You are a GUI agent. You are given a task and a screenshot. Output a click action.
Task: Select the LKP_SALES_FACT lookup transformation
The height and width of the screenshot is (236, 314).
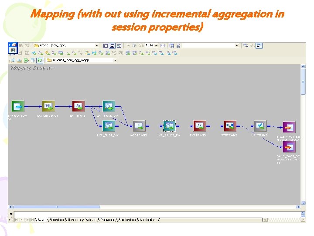[x=169, y=126]
